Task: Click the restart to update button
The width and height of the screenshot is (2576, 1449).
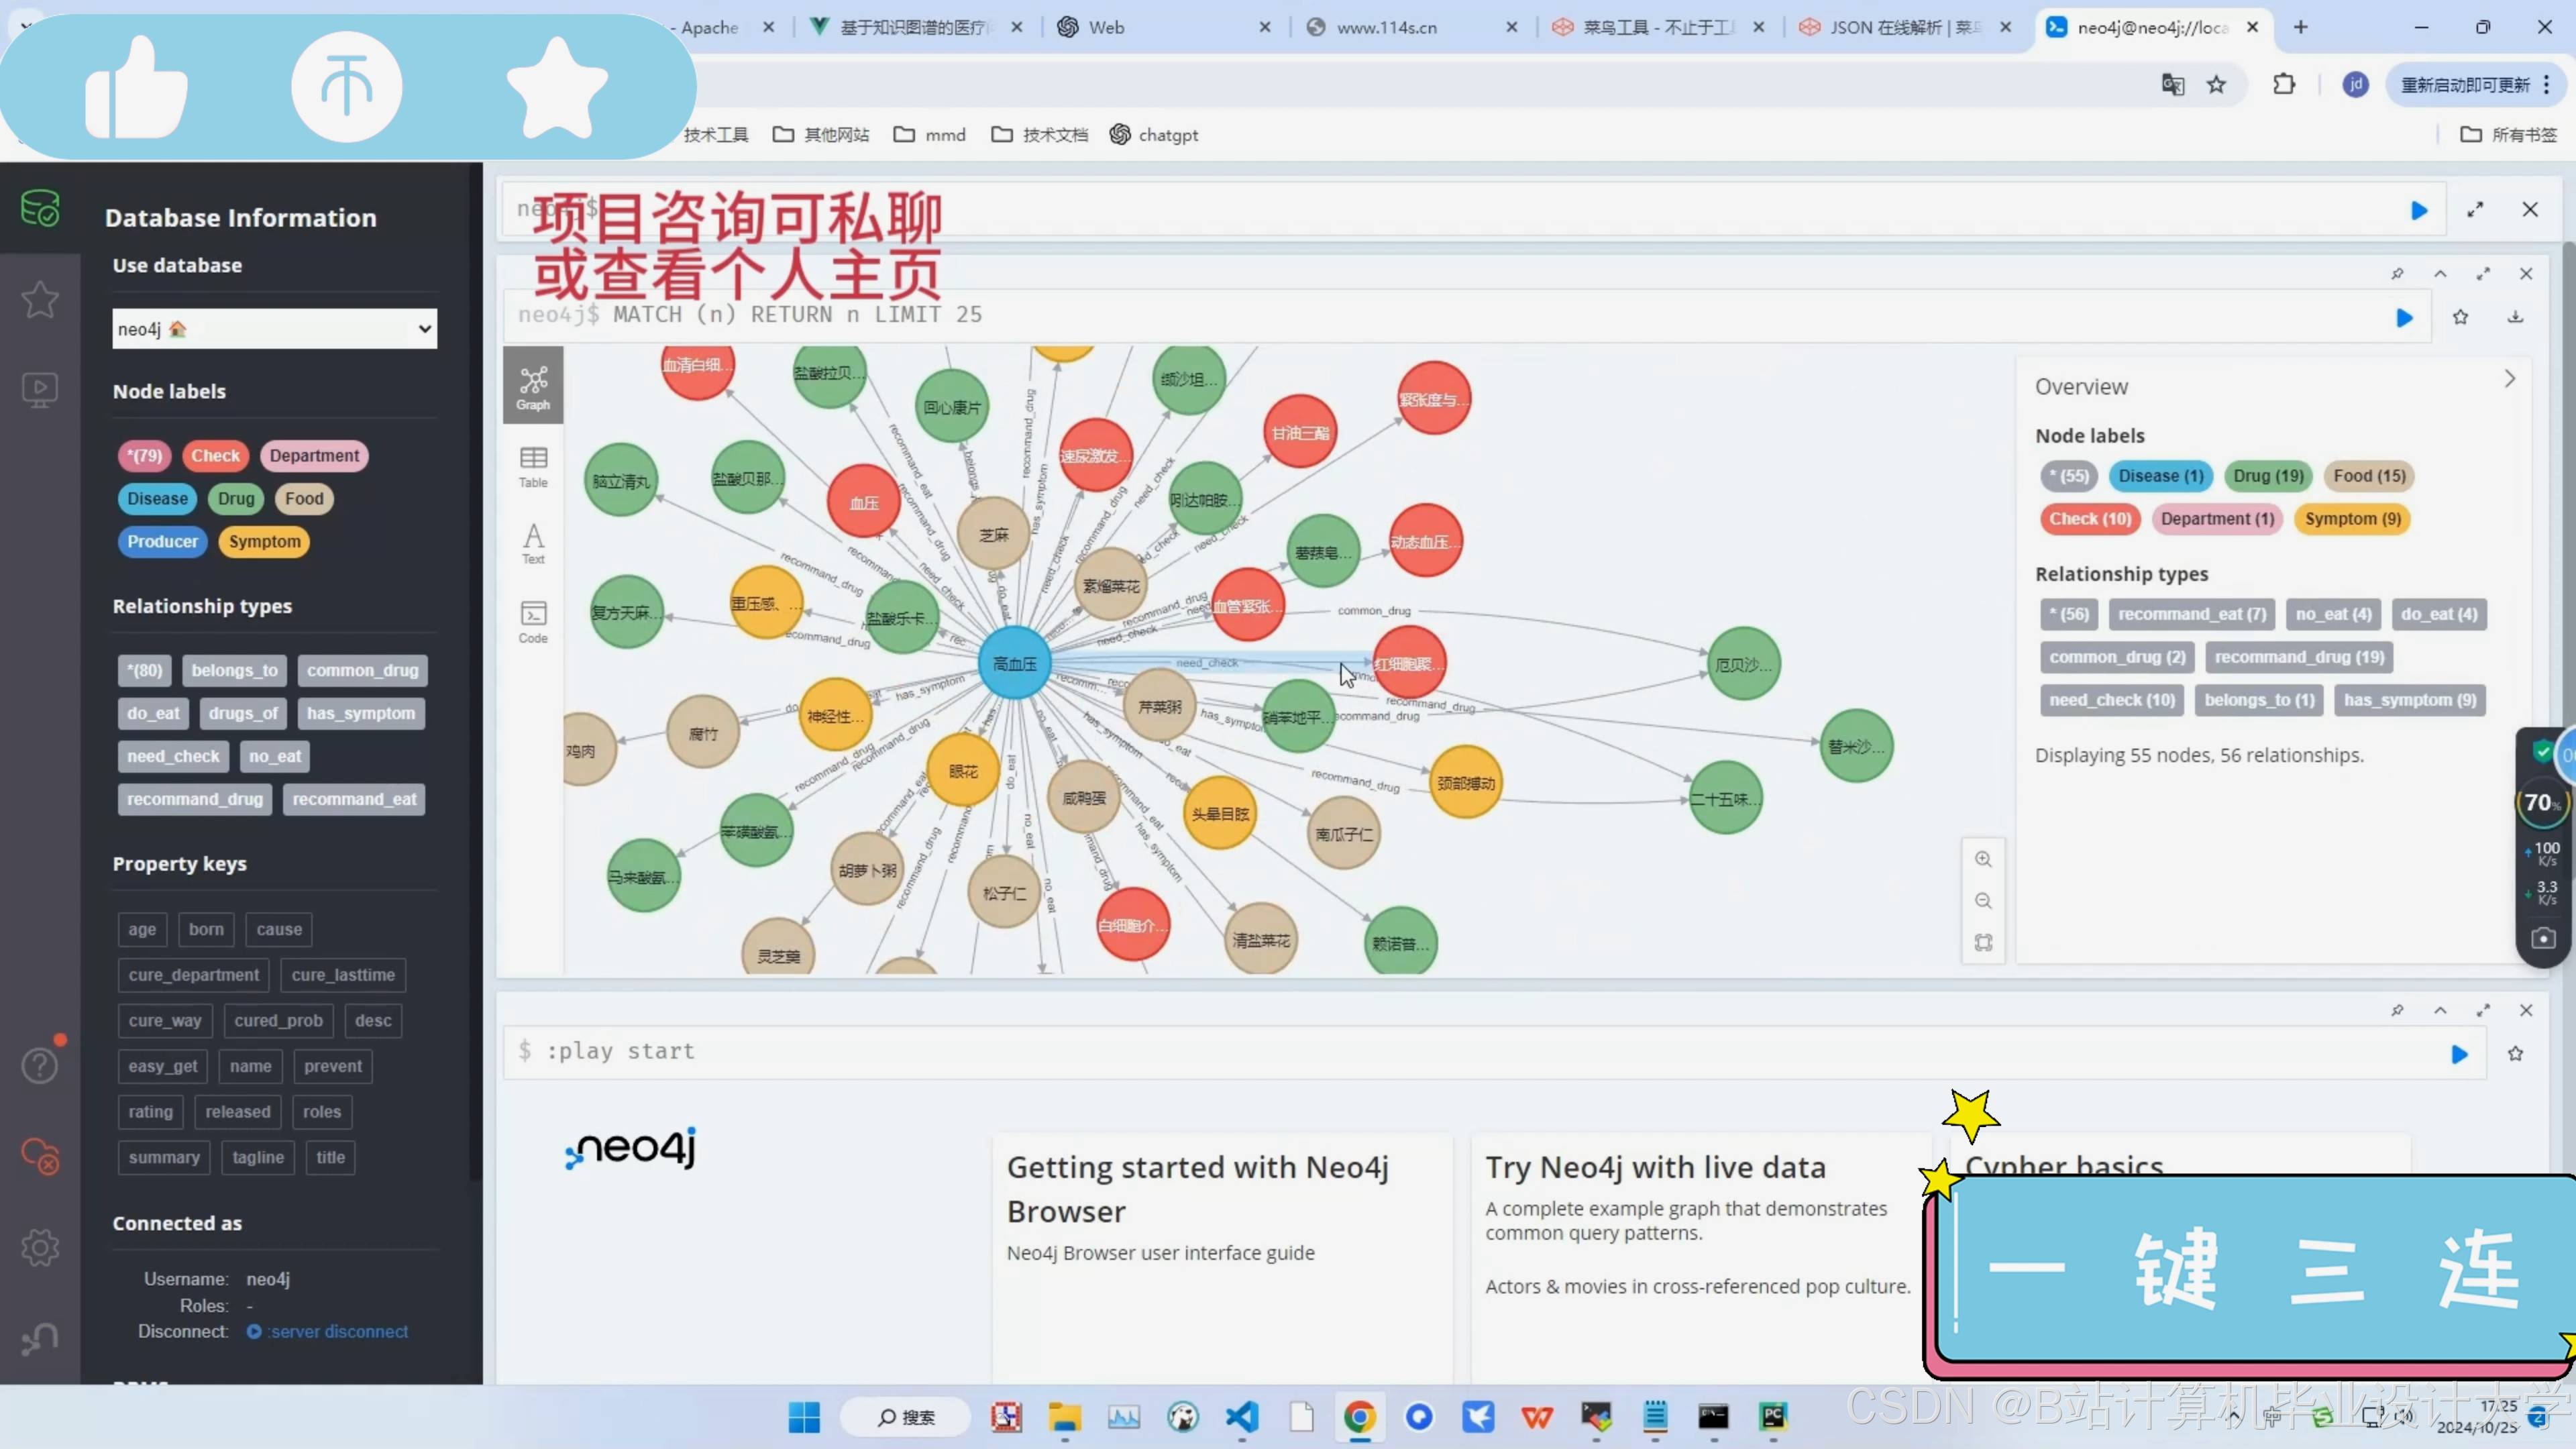Action: (2465, 84)
